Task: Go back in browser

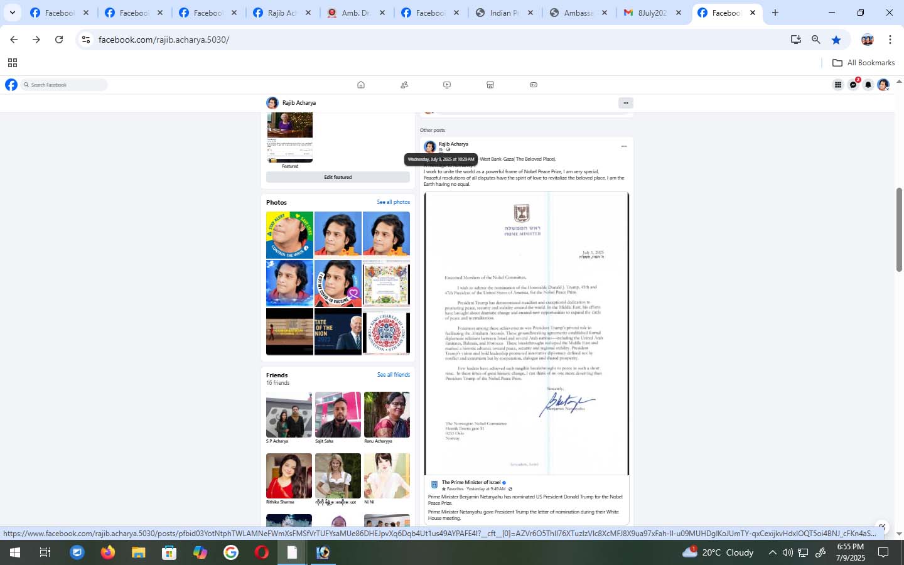Action: [14, 40]
